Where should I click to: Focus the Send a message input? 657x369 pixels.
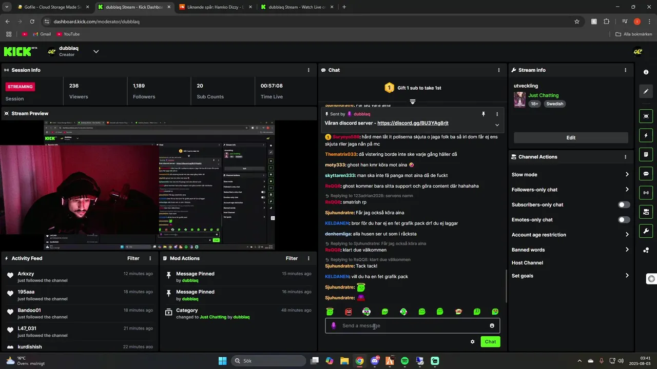412,325
